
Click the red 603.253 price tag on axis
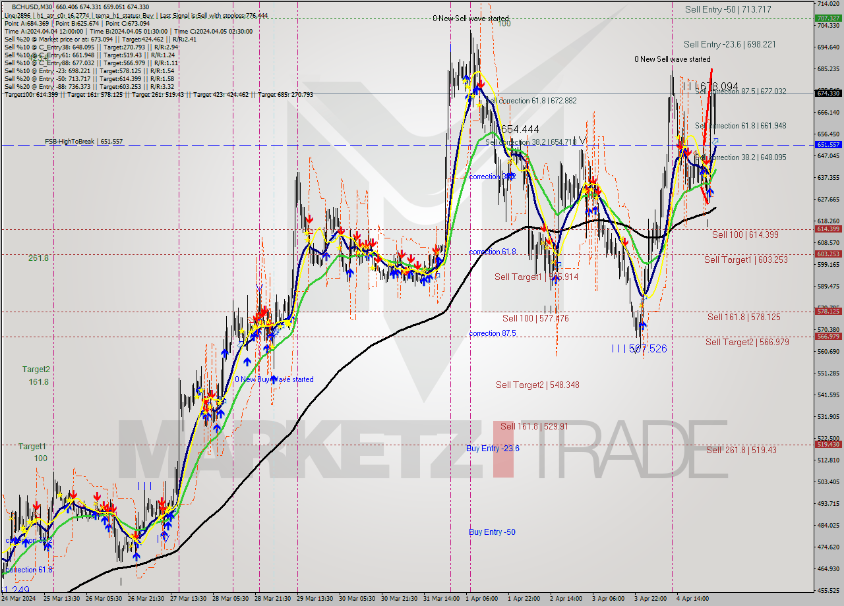pyautogui.click(x=828, y=254)
